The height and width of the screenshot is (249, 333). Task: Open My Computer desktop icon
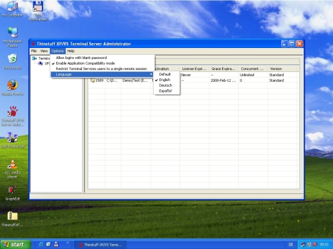pos(12,9)
